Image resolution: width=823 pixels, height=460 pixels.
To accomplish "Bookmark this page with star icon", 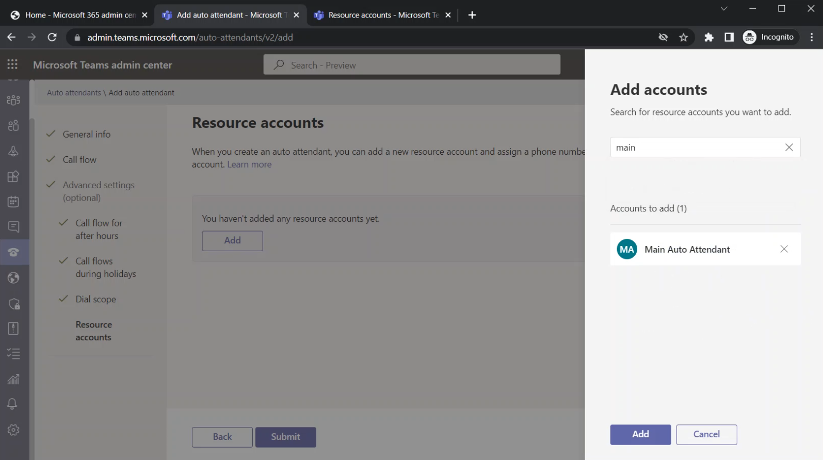I will point(684,37).
